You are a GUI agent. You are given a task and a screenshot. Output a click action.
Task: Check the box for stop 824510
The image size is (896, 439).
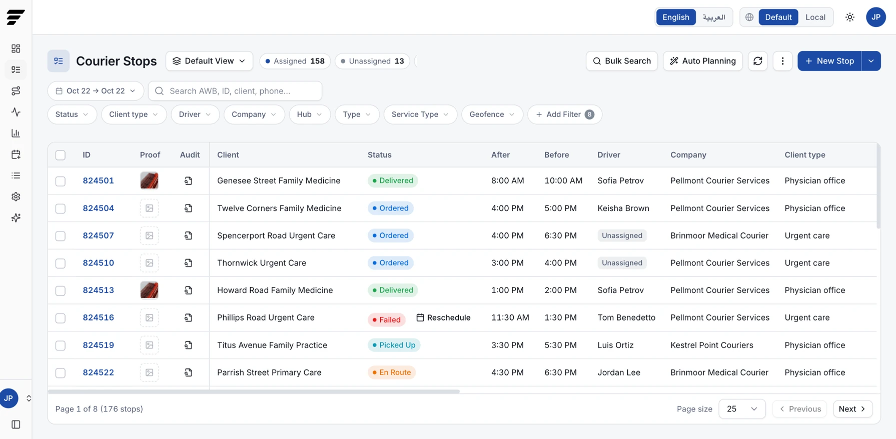(x=61, y=263)
